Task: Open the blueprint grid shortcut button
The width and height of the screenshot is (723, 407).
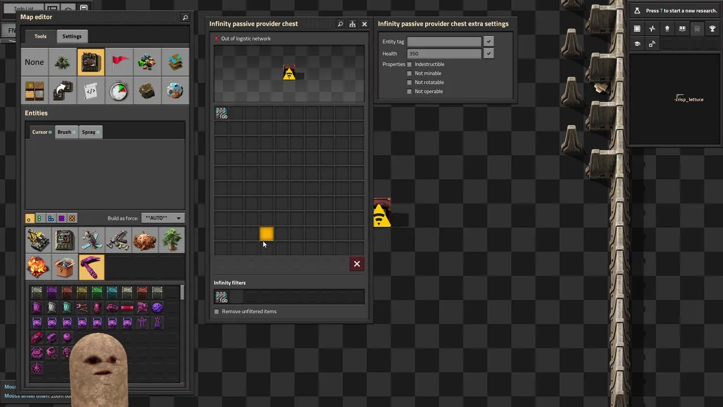Action: [637, 29]
